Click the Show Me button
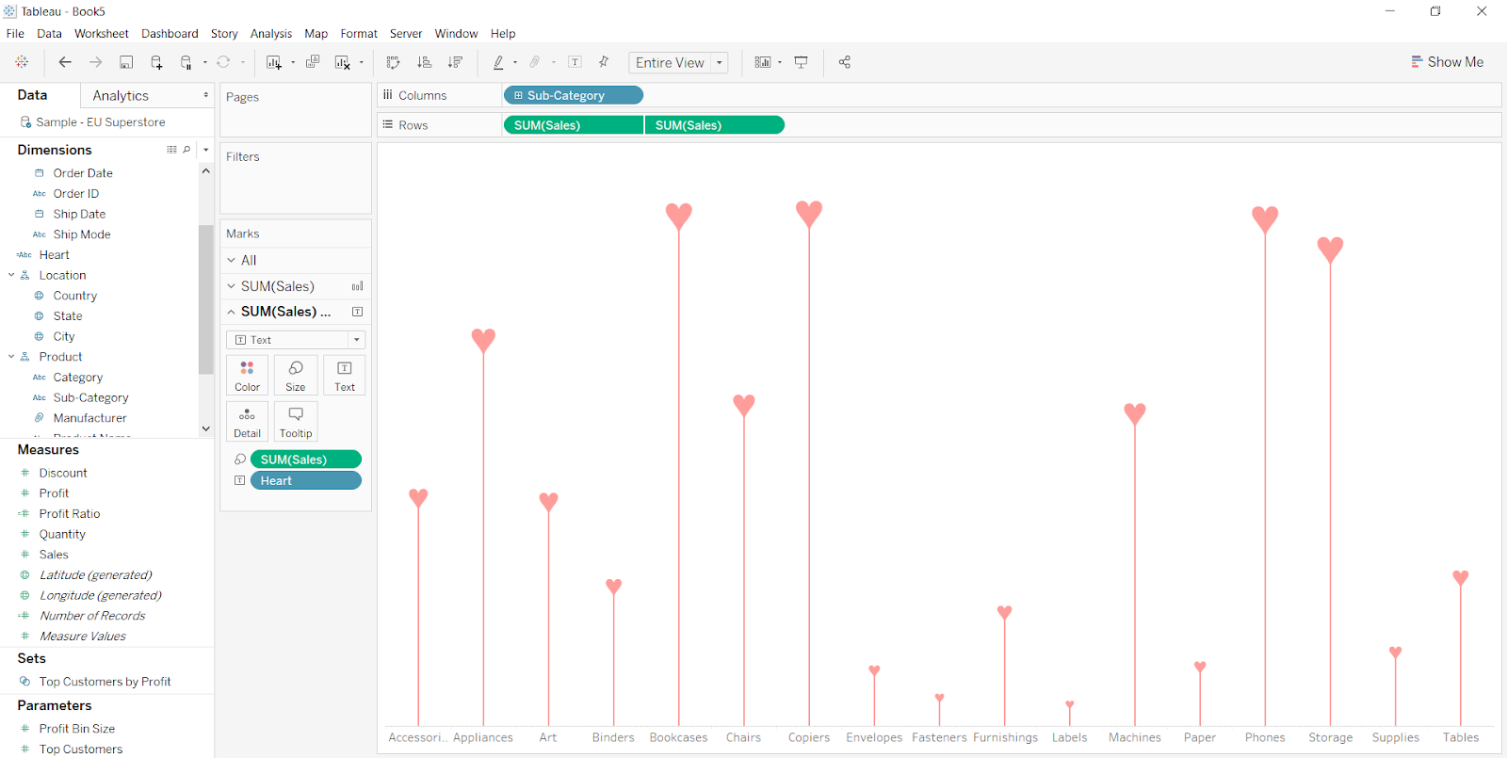 coord(1447,62)
